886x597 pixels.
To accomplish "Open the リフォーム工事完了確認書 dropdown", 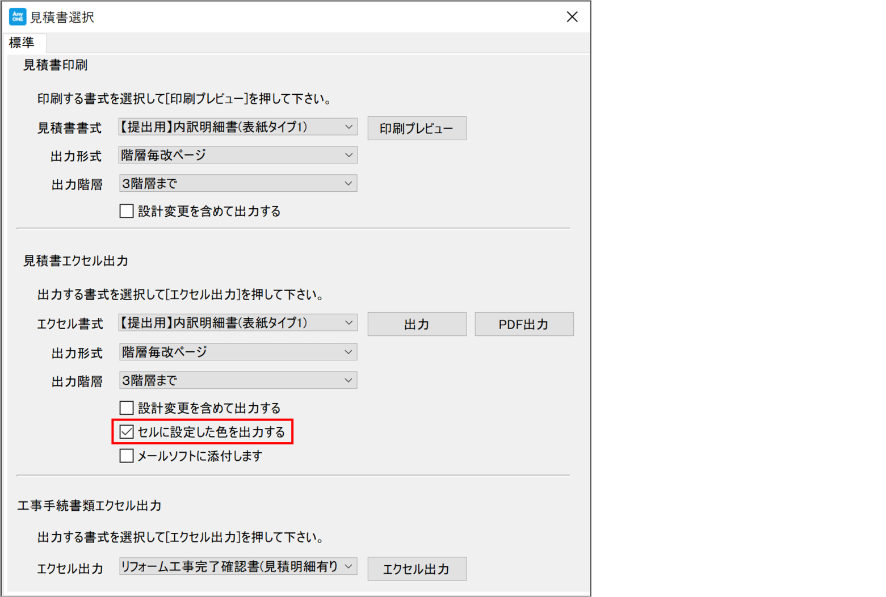I will (237, 567).
